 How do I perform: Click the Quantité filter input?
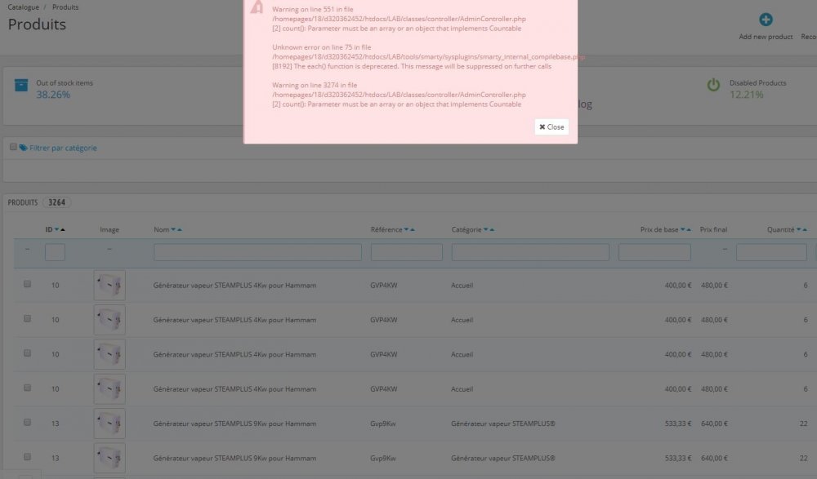click(x=772, y=252)
